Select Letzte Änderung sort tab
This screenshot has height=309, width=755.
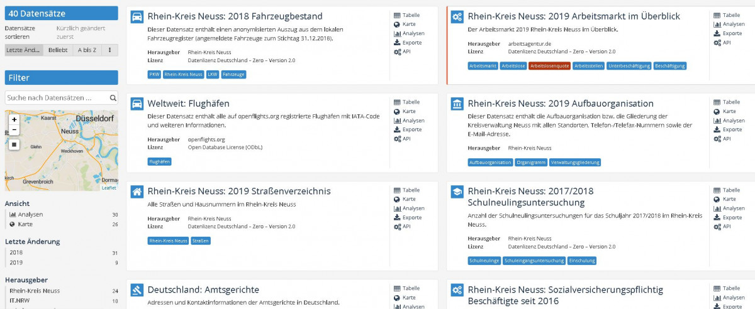[24, 50]
